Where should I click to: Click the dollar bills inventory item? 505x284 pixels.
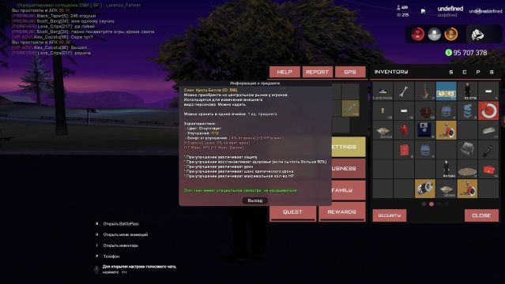click(x=446, y=92)
